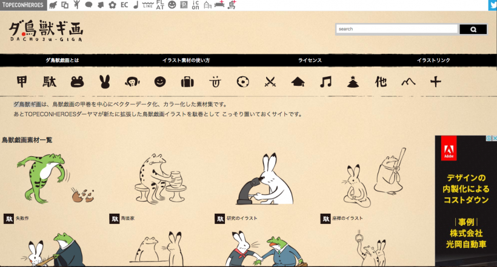Choose the suitcase category icon
Screen dimensions: 497x267
click(187, 81)
